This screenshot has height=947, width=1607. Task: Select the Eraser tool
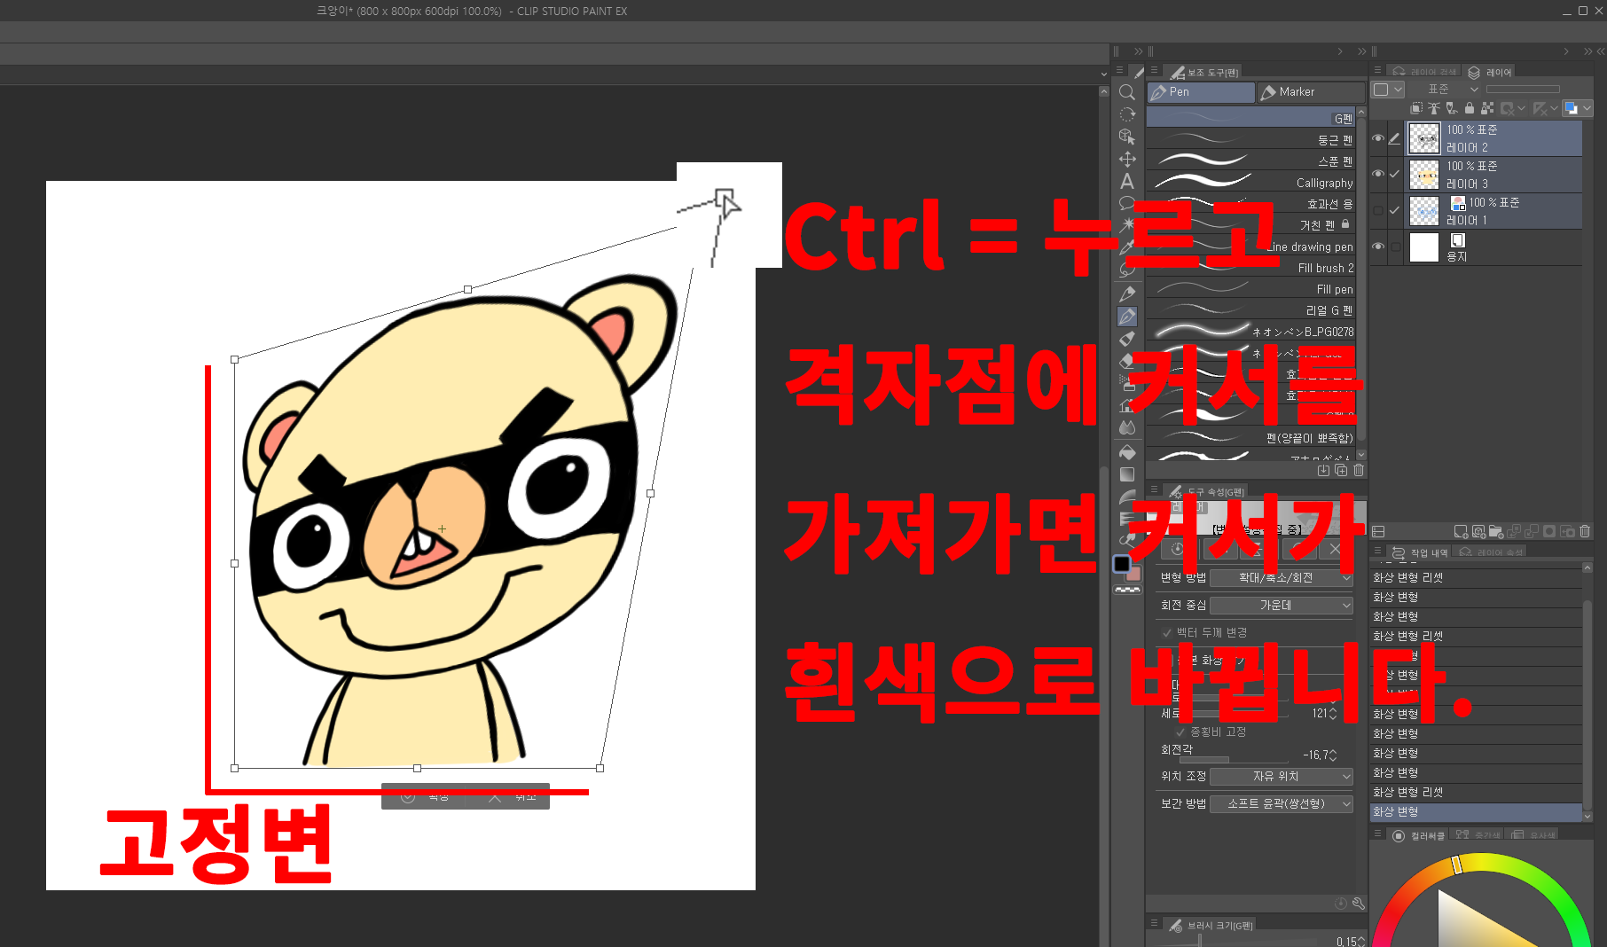click(1127, 361)
